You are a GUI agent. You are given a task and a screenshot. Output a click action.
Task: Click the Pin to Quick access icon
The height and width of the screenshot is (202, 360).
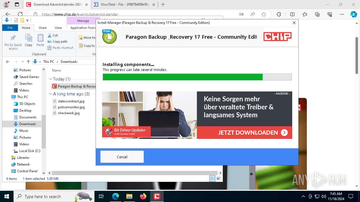[x=13, y=38]
